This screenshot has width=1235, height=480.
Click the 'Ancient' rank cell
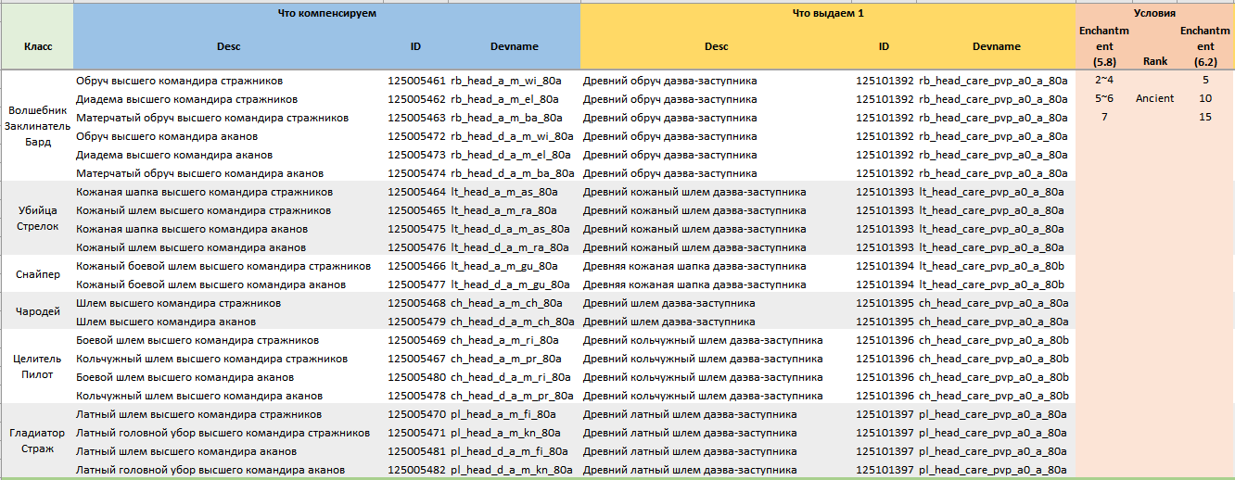point(1154,98)
